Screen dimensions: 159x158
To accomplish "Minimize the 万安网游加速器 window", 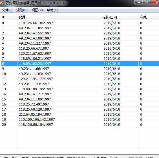I will tap(139, 2).
